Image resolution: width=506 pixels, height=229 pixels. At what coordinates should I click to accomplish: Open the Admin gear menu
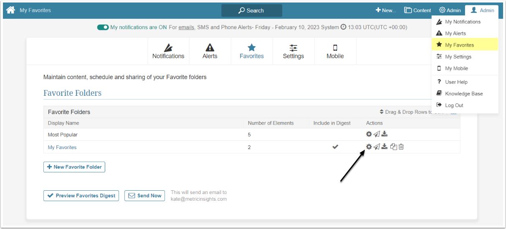point(450,10)
